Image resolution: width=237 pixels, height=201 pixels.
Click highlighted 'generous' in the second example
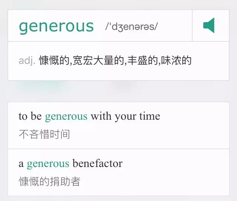click(x=48, y=164)
